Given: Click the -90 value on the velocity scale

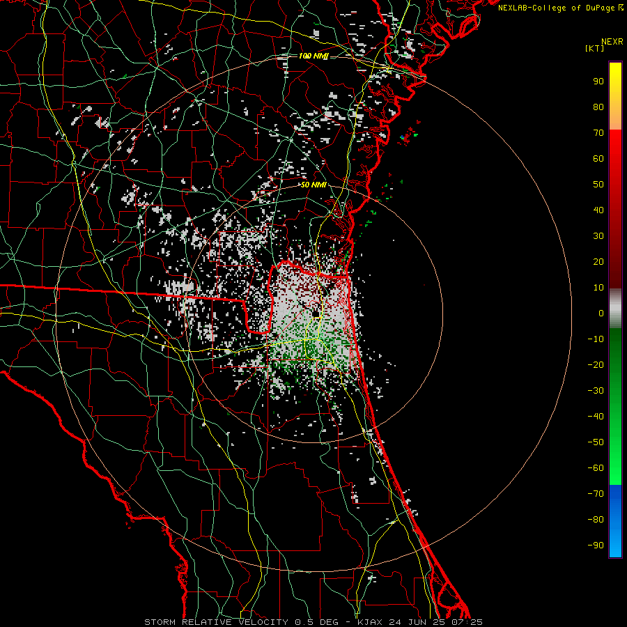Looking at the screenshot, I should pos(596,545).
